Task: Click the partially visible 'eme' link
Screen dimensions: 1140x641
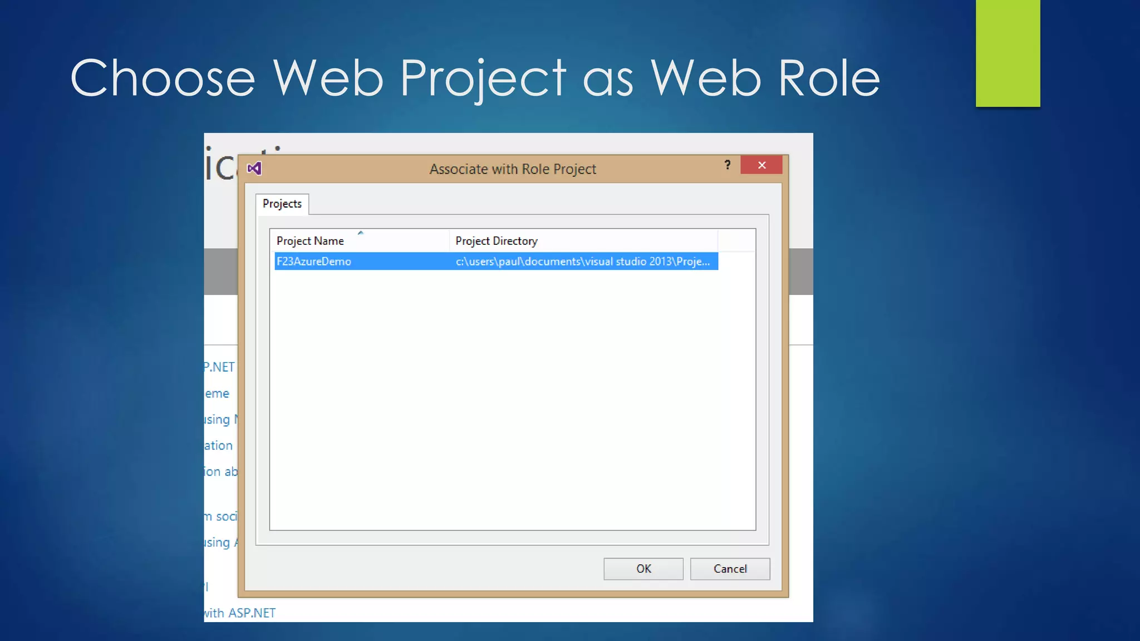Action: point(217,393)
